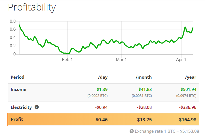
Task: Click the $1.39 daily income value
Action: coord(103,90)
